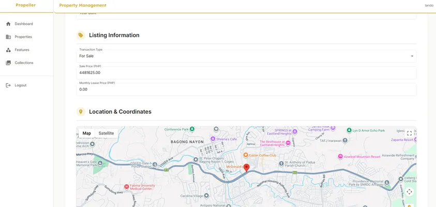Click the Properties building icon
This screenshot has height=207, width=436.
[x=8, y=37]
